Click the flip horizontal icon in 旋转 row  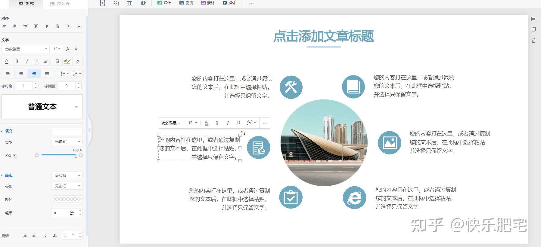55,236
